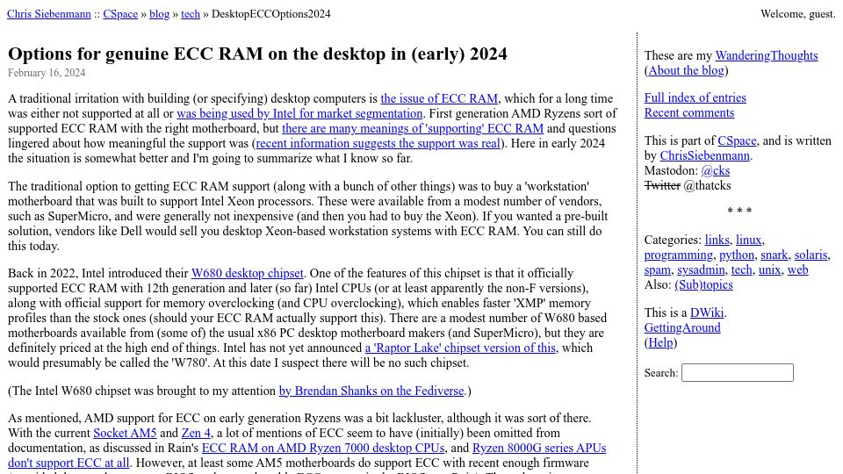Browse the linux category

click(749, 240)
